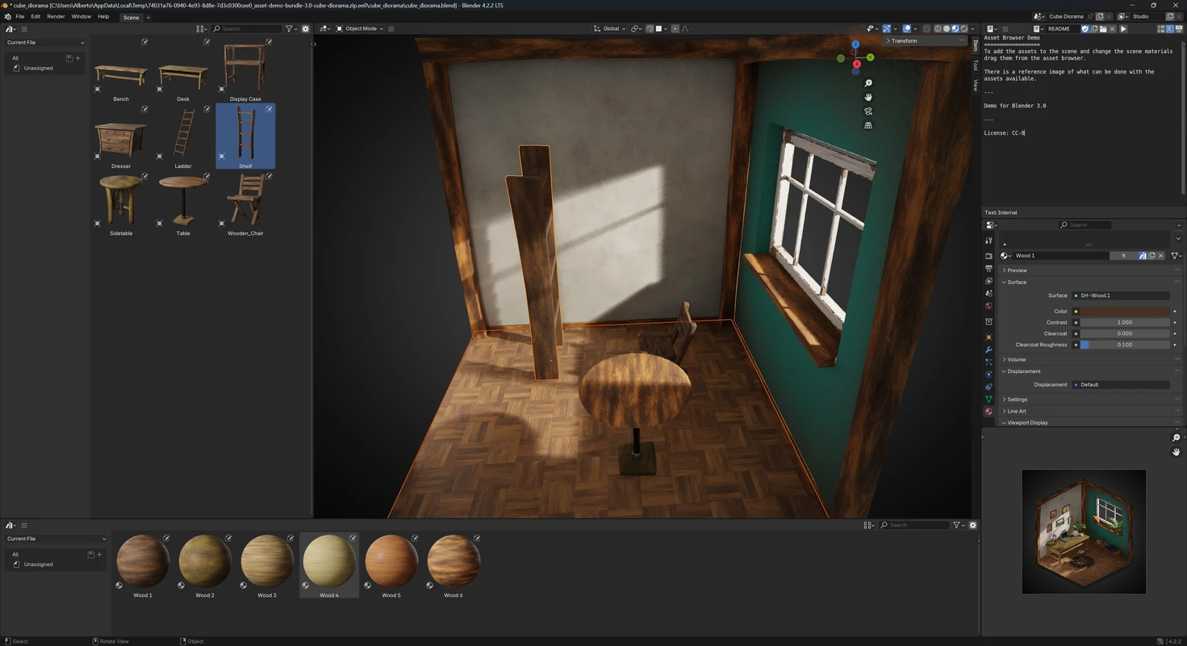The width and height of the screenshot is (1187, 646).
Task: Switch to rendered viewport shading
Action: 963,29
